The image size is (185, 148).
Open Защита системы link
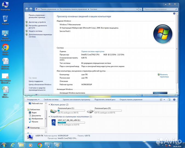(35, 31)
